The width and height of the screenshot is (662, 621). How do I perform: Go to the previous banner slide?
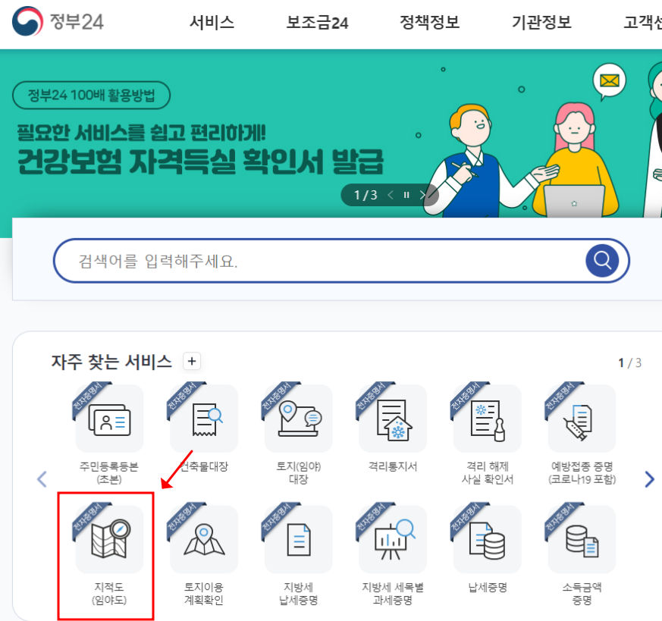(391, 195)
